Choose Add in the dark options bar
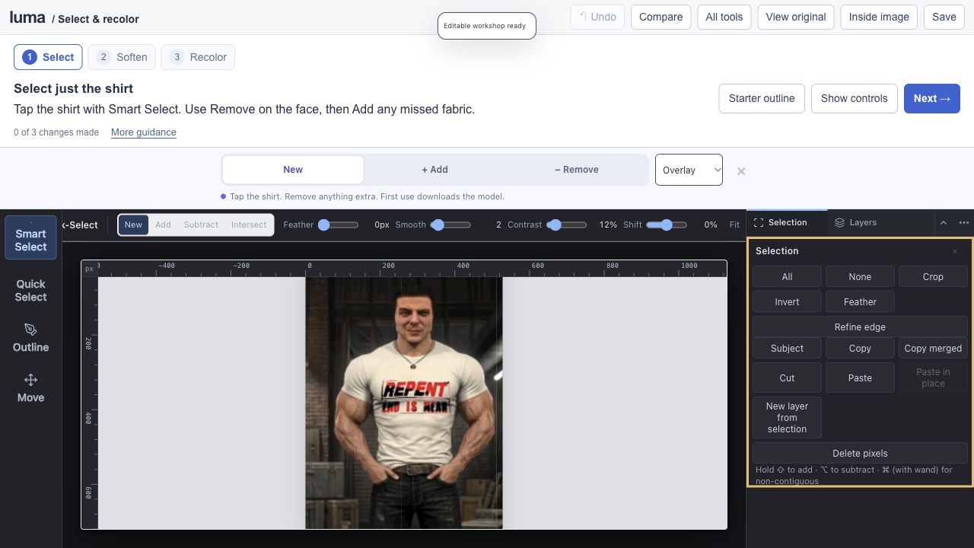This screenshot has width=974, height=548. point(163,225)
